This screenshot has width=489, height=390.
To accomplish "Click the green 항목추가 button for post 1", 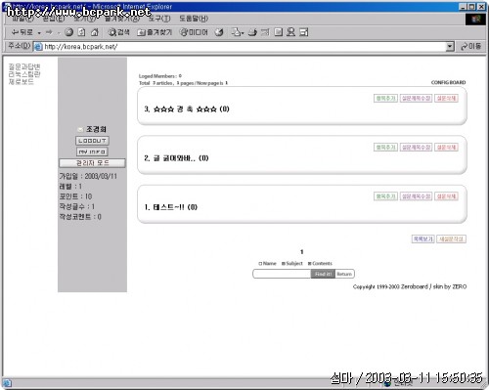I will pos(385,196).
